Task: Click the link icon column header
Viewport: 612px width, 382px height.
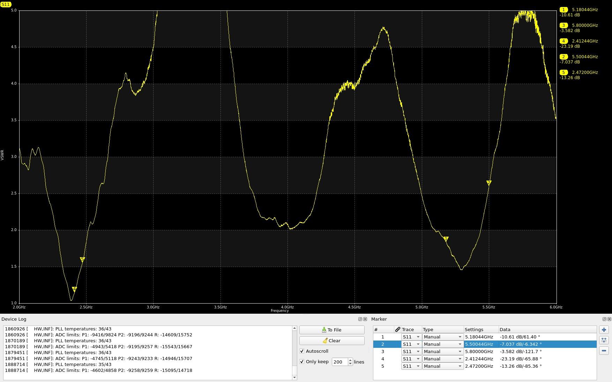Action: click(x=397, y=329)
